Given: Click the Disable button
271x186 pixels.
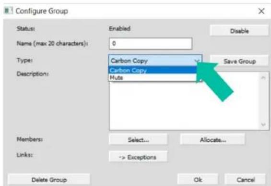Looking at the screenshot, I should (x=239, y=31).
